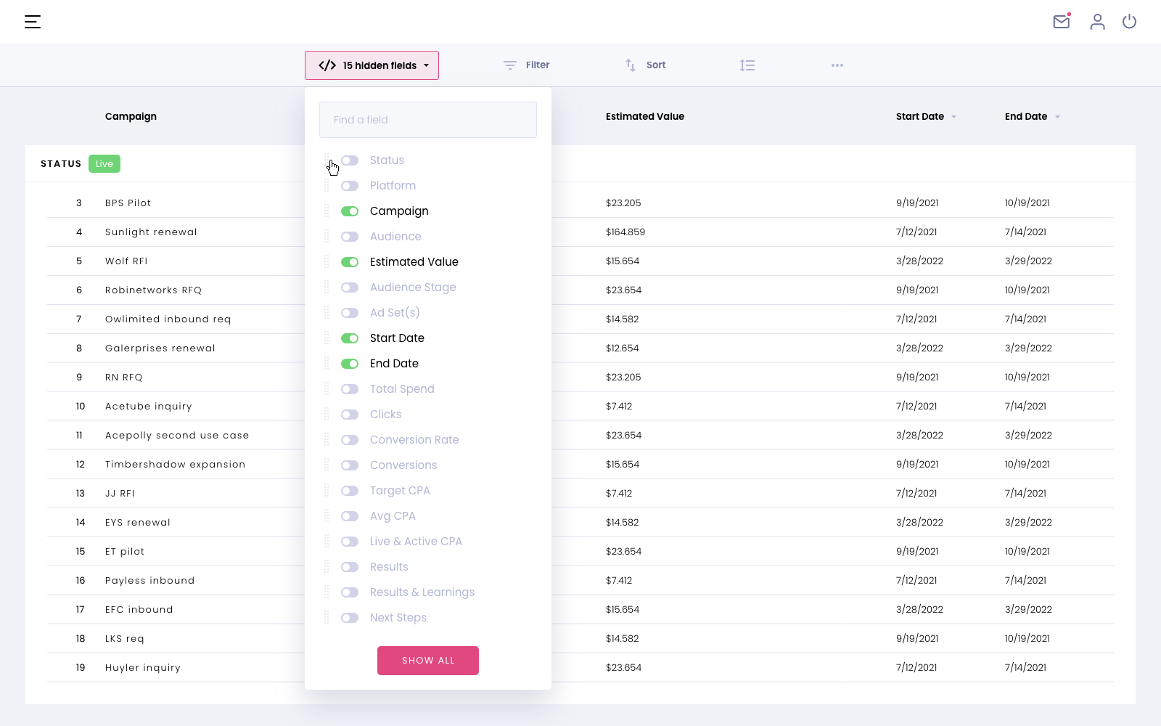Screen dimensions: 1161x726
Task: Click the Live status badge
Action: 104,164
